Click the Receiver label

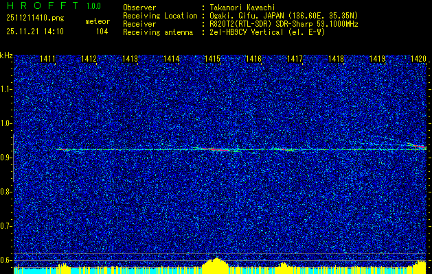pos(139,24)
